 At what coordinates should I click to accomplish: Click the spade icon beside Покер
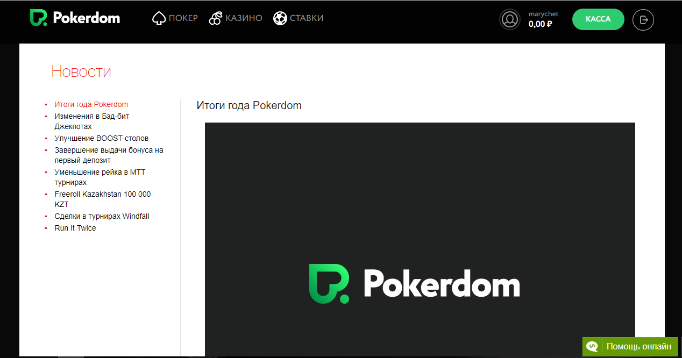(x=159, y=19)
